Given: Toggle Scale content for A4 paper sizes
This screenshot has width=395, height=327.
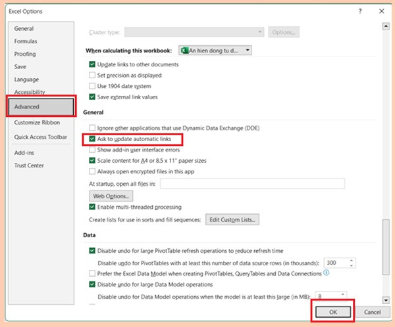Looking at the screenshot, I should [x=92, y=160].
